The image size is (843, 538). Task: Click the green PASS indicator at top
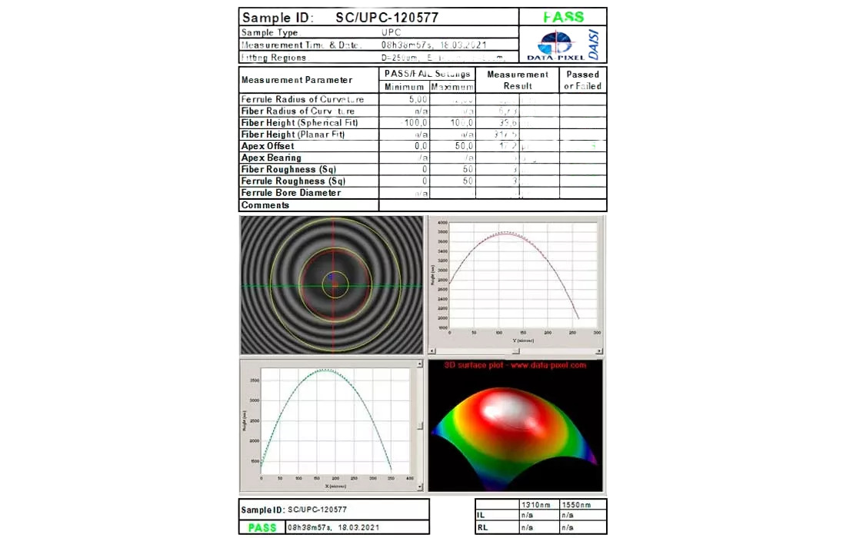(x=563, y=17)
